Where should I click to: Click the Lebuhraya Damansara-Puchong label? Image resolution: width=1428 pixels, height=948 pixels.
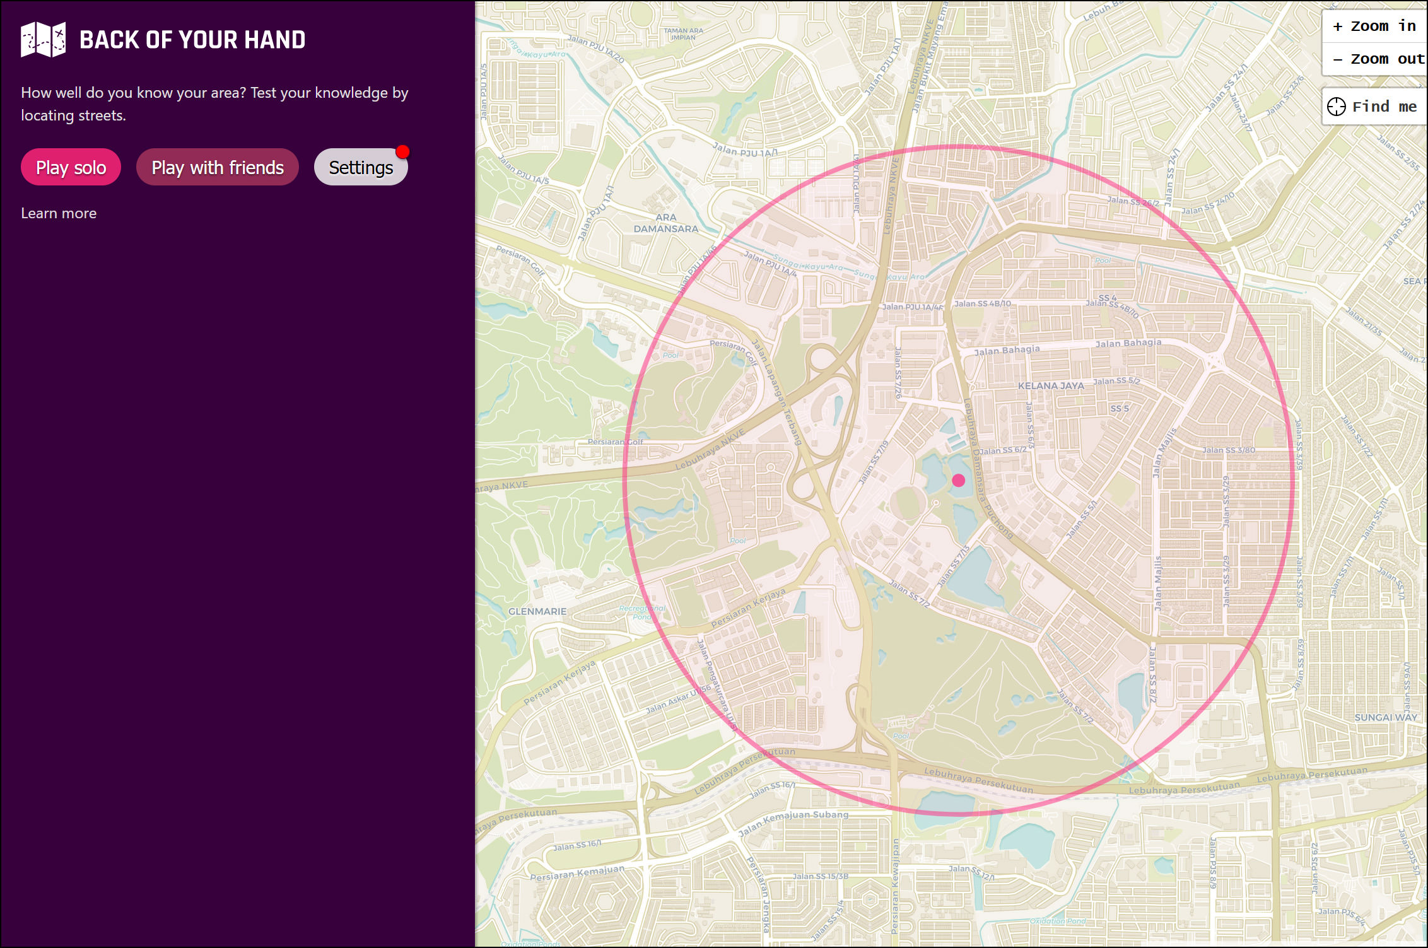click(987, 468)
